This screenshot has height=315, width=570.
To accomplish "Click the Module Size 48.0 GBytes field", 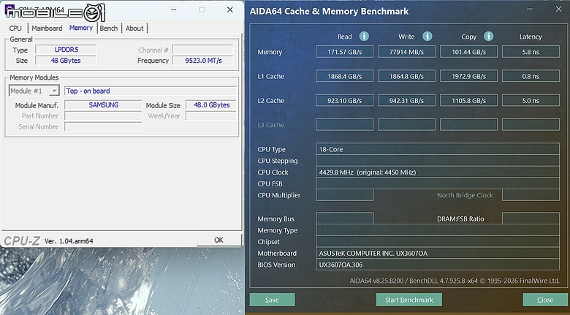I will tap(211, 105).
